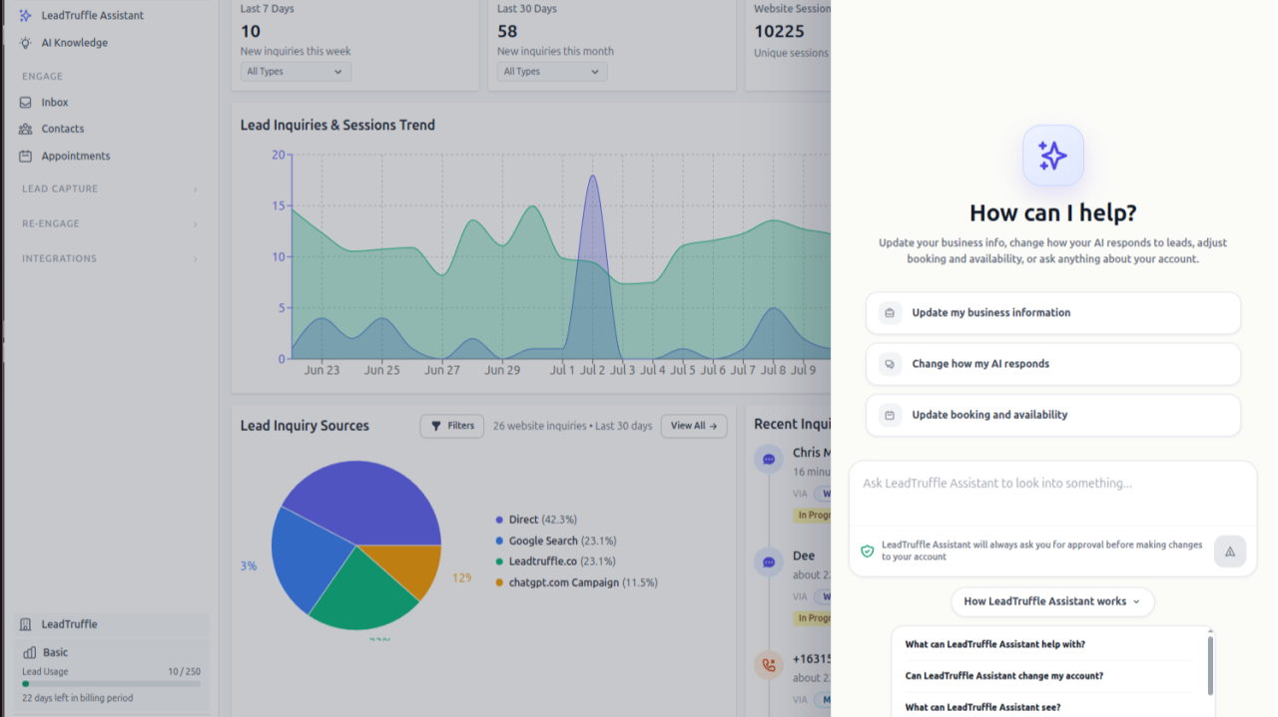Click the FAQ list scrollbar
The width and height of the screenshot is (1278, 717).
pyautogui.click(x=1210, y=665)
